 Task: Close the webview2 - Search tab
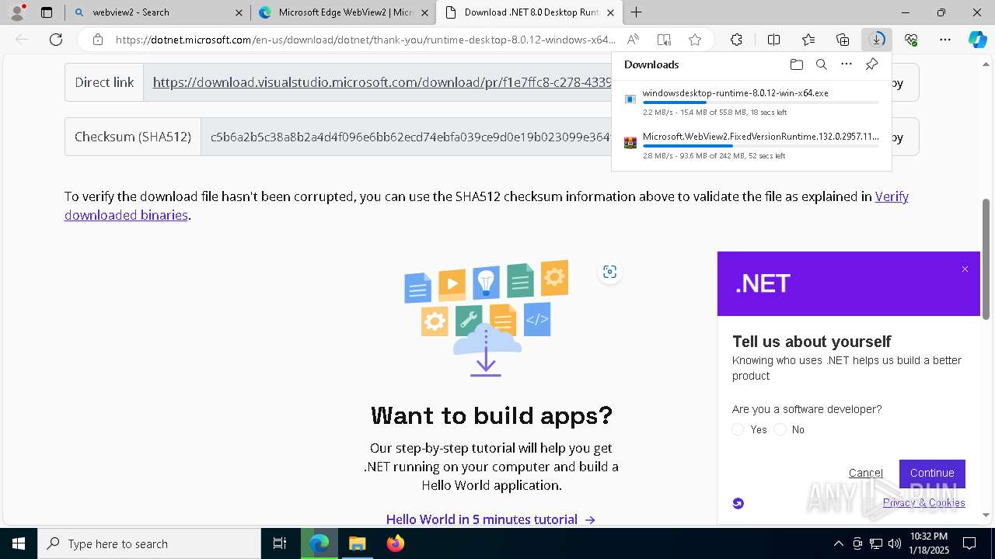(x=239, y=12)
